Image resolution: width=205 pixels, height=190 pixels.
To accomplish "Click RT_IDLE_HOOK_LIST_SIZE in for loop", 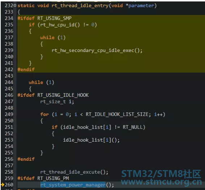I will pyautogui.click(x=117, y=115).
